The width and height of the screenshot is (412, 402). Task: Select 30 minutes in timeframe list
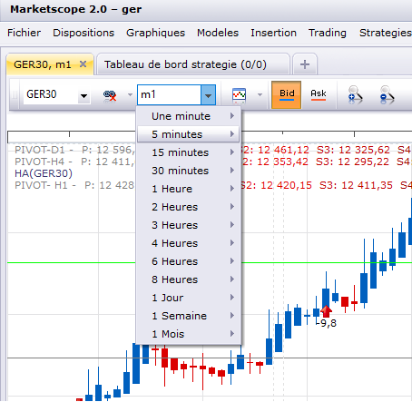pos(188,171)
